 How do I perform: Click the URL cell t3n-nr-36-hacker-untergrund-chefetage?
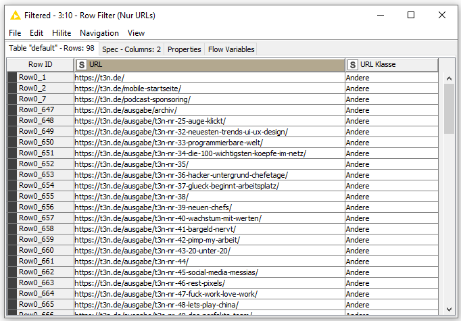210,175
